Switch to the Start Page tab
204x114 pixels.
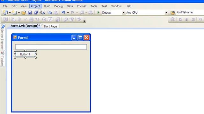click(50, 26)
